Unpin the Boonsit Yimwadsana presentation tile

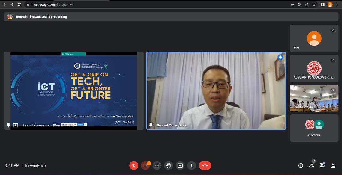click(8, 125)
